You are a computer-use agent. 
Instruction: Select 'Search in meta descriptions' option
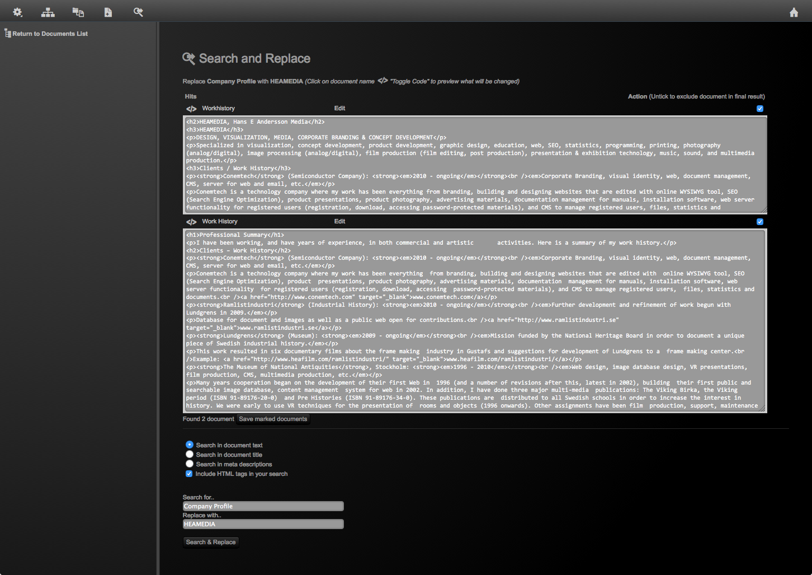pos(190,464)
